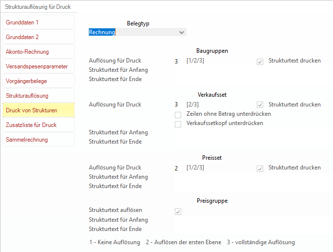
Task: Open the Sammelrechnung tab
Action: (39, 140)
